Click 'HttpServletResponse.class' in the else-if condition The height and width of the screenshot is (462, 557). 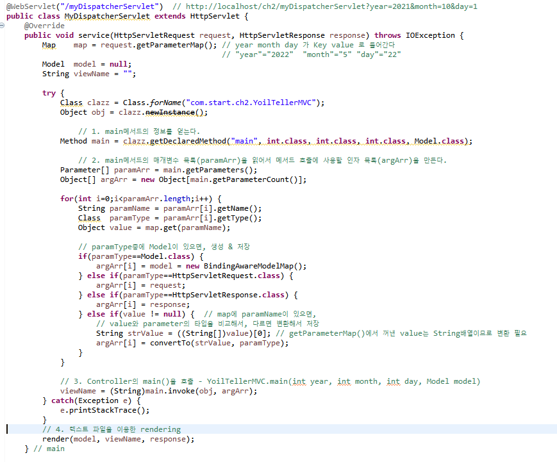[228, 294]
